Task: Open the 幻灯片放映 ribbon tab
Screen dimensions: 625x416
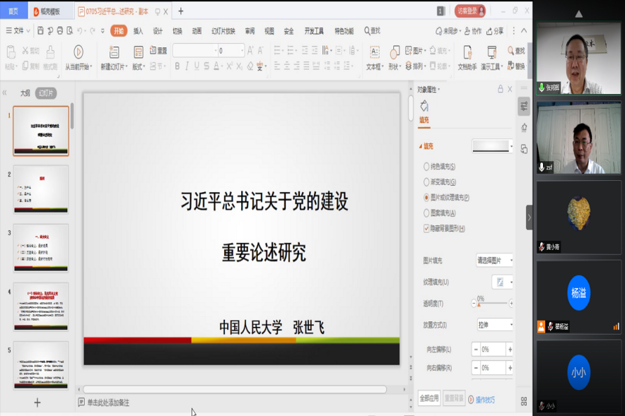Action: pos(223,31)
